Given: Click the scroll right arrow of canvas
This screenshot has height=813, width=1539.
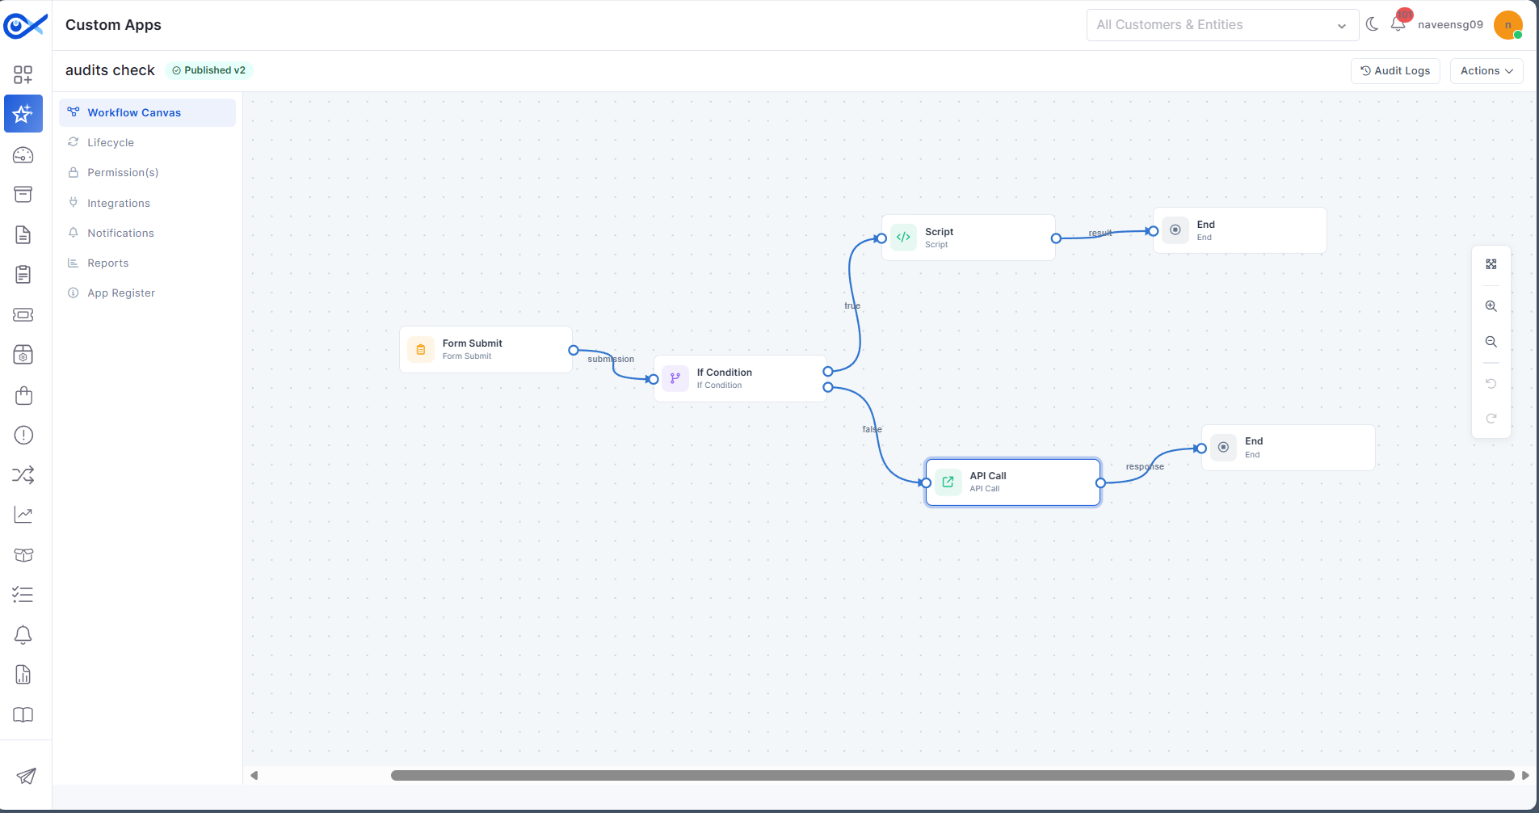Looking at the screenshot, I should [x=1525, y=775].
